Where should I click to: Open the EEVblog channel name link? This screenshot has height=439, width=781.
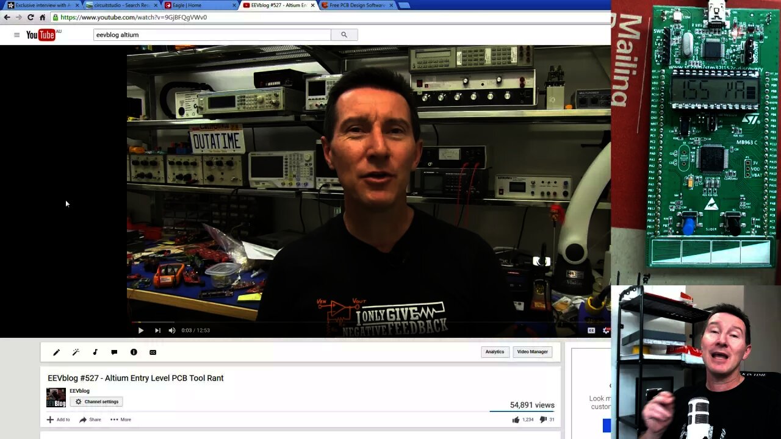tap(79, 391)
